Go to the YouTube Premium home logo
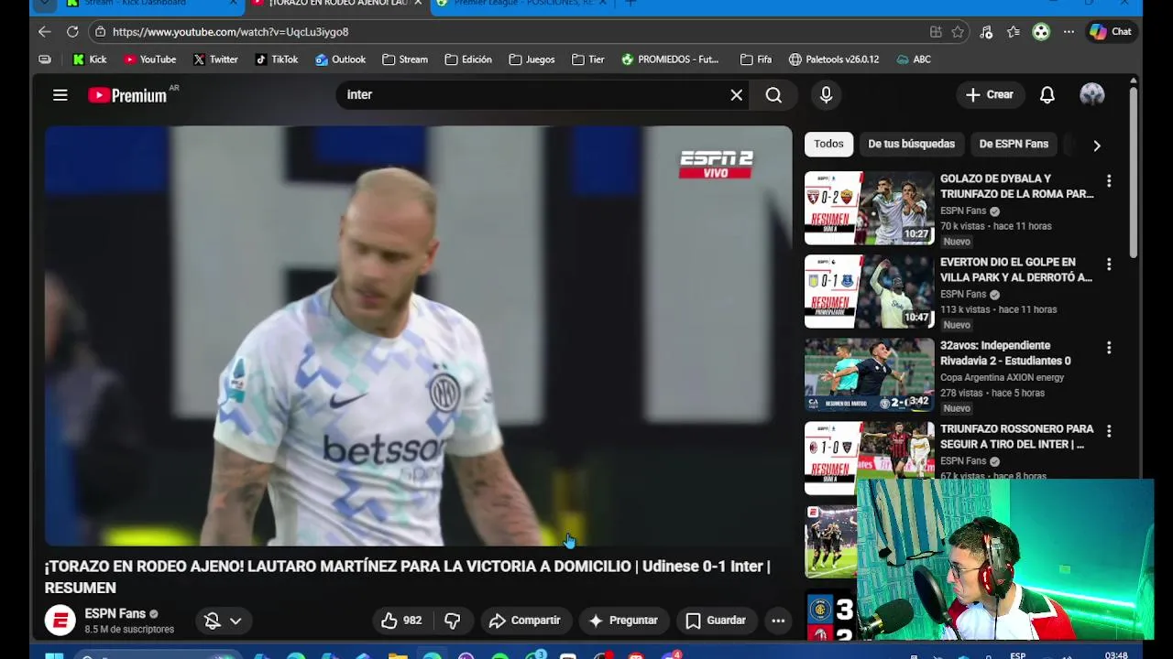Image resolution: width=1173 pixels, height=659 pixels. coord(128,95)
